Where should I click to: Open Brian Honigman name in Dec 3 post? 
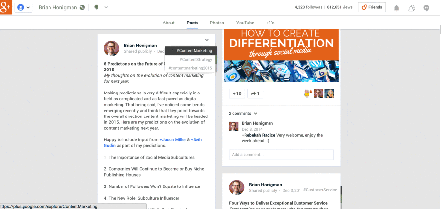point(266,185)
